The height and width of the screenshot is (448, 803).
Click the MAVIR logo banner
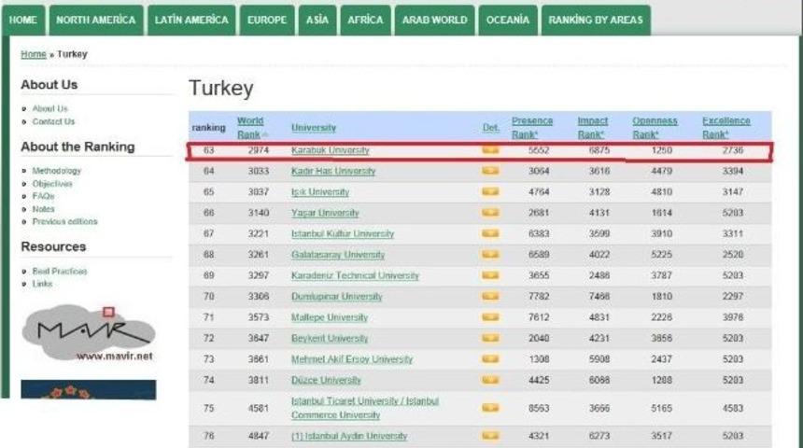(x=88, y=333)
